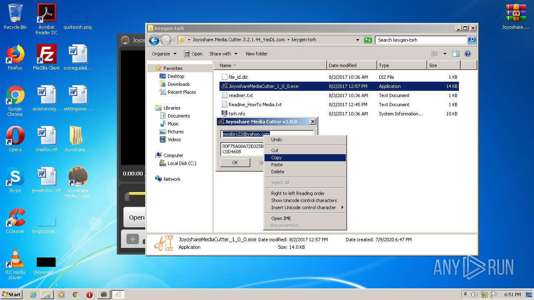This screenshot has width=534, height=300.
Task: Sort files by Date modified column
Action: click(x=352, y=65)
